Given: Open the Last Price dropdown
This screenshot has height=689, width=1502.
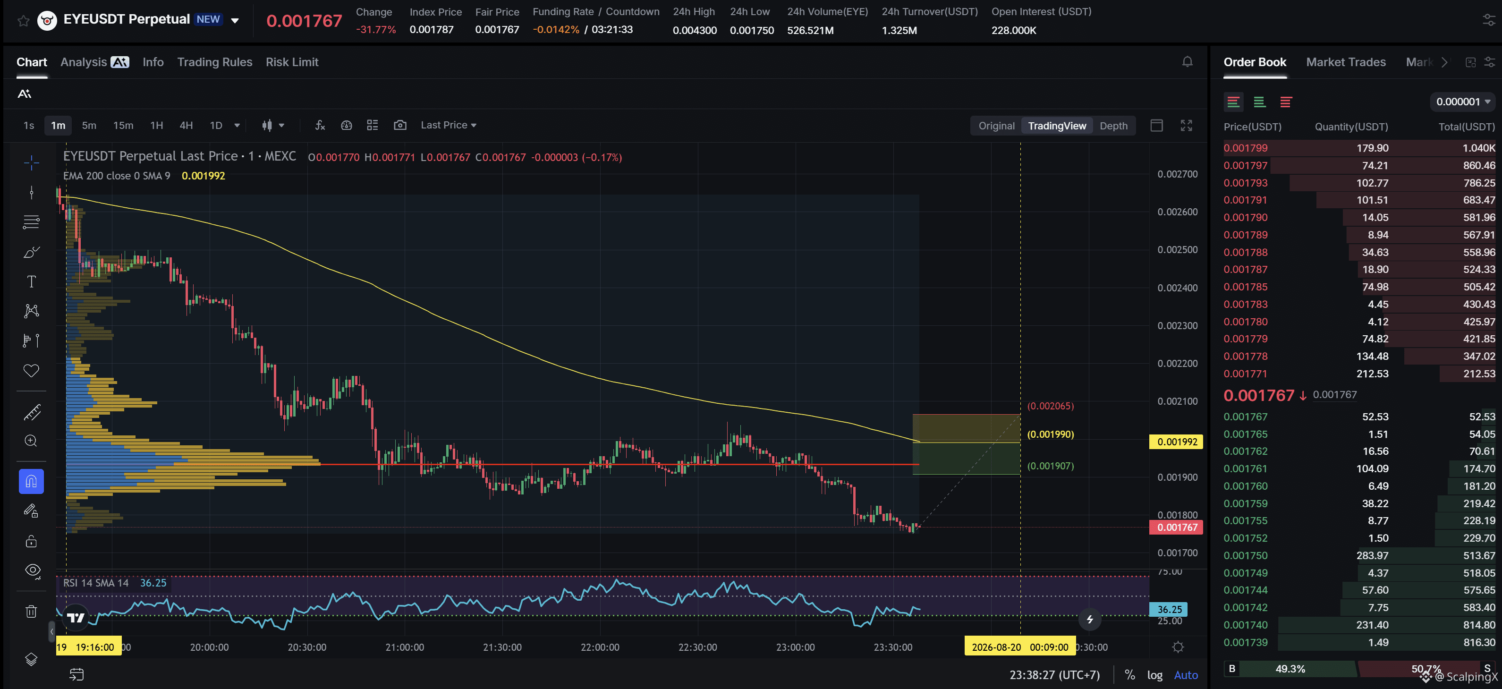Looking at the screenshot, I should [449, 125].
